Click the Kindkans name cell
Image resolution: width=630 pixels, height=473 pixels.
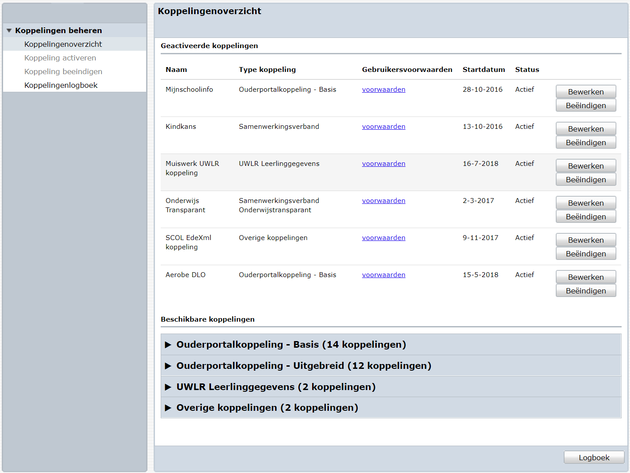(x=181, y=127)
